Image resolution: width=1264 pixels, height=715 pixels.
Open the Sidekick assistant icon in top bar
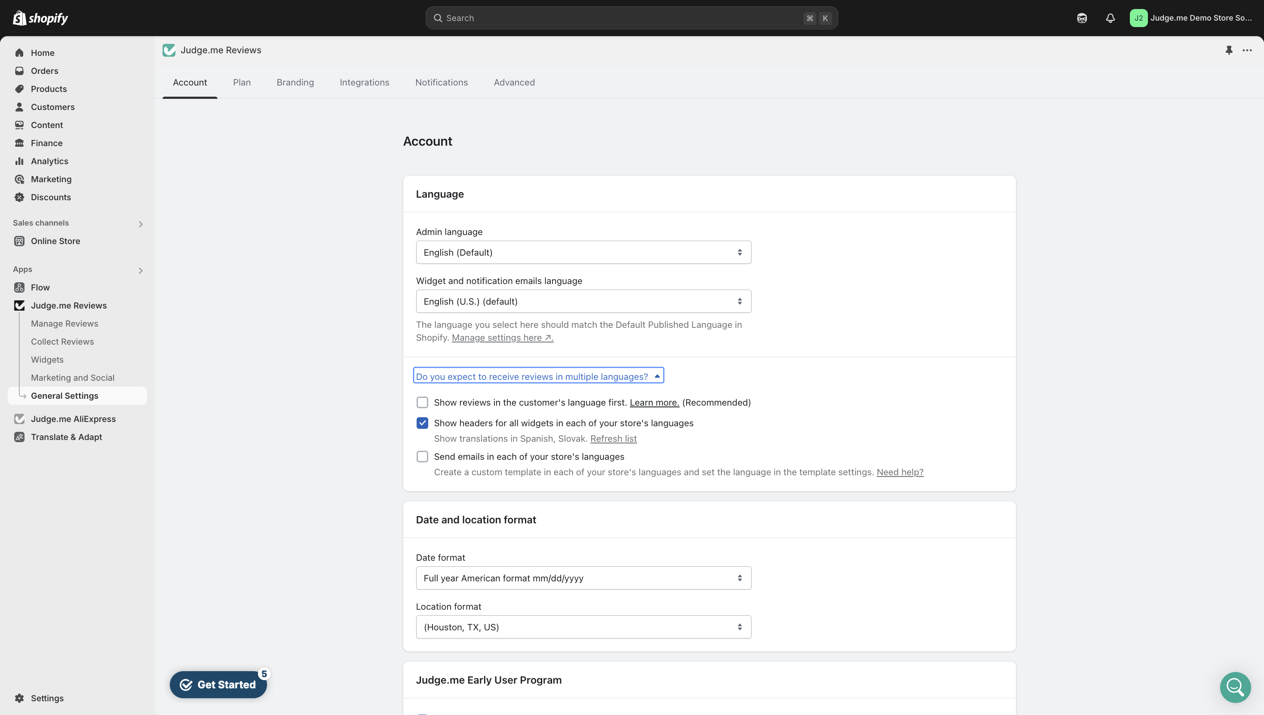click(1082, 18)
